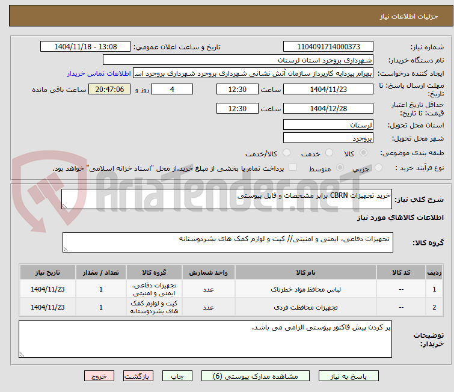Screen dimensions: 454x392
Task: Click the page header جزئیات اطلاعات نیاز
Action: [409, 16]
